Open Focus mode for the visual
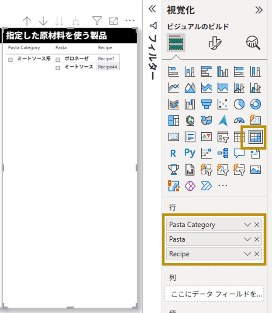 tap(113, 21)
